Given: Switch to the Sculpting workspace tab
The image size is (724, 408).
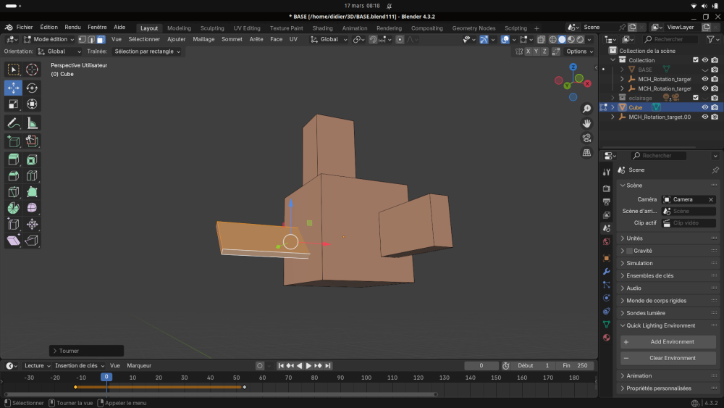Looking at the screenshot, I should point(212,28).
